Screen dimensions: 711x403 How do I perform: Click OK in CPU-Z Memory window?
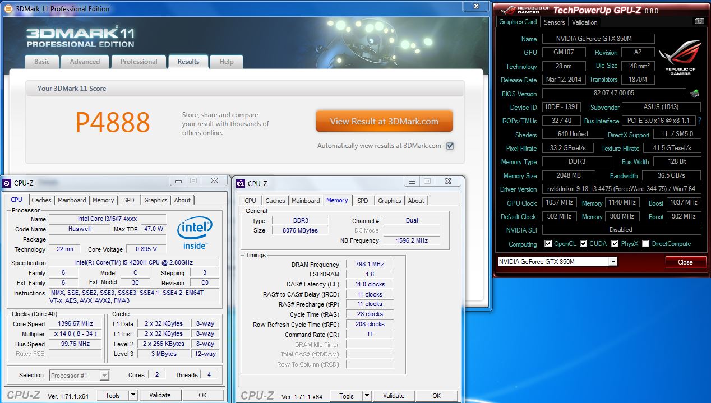click(436, 396)
